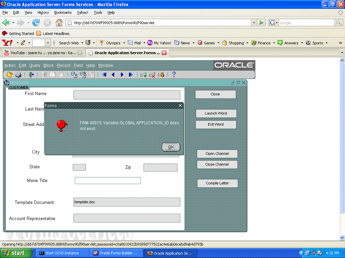Click the Zip field
The image size is (345, 258).
[160, 168]
